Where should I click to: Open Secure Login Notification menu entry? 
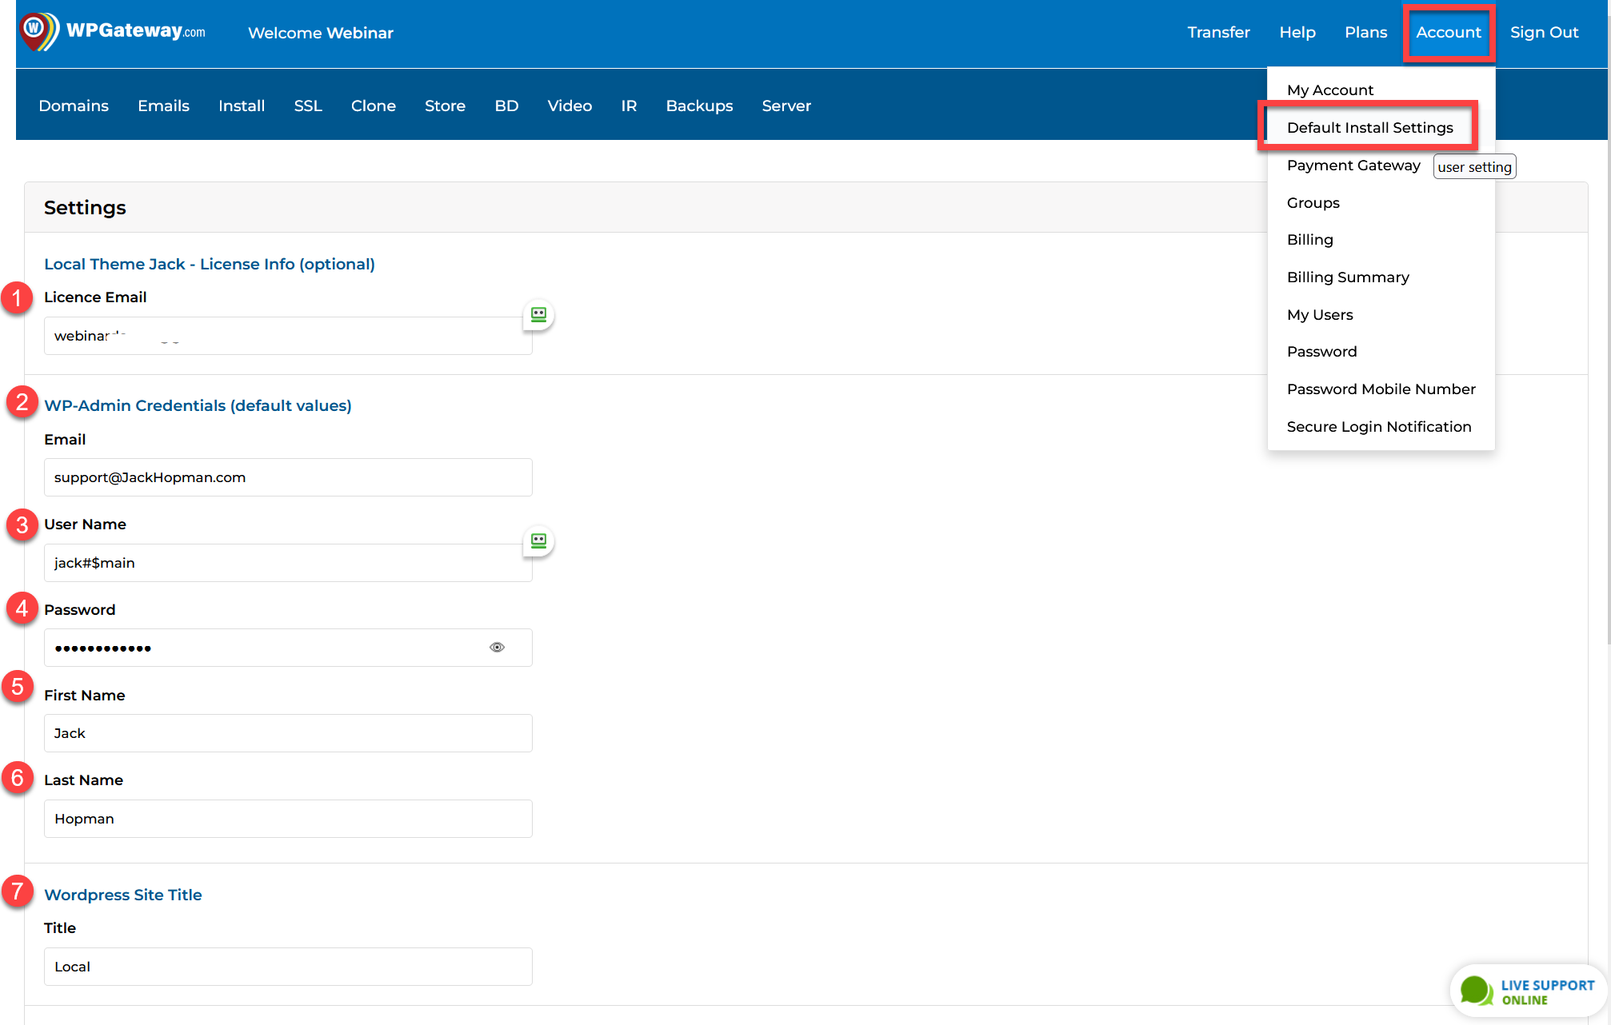(x=1378, y=427)
